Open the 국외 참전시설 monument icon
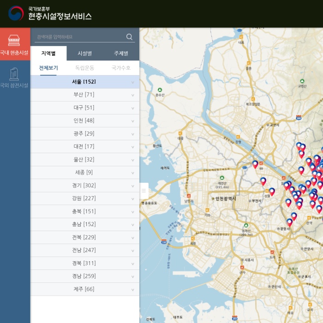Viewport: 323px width, 323px height. click(14, 74)
